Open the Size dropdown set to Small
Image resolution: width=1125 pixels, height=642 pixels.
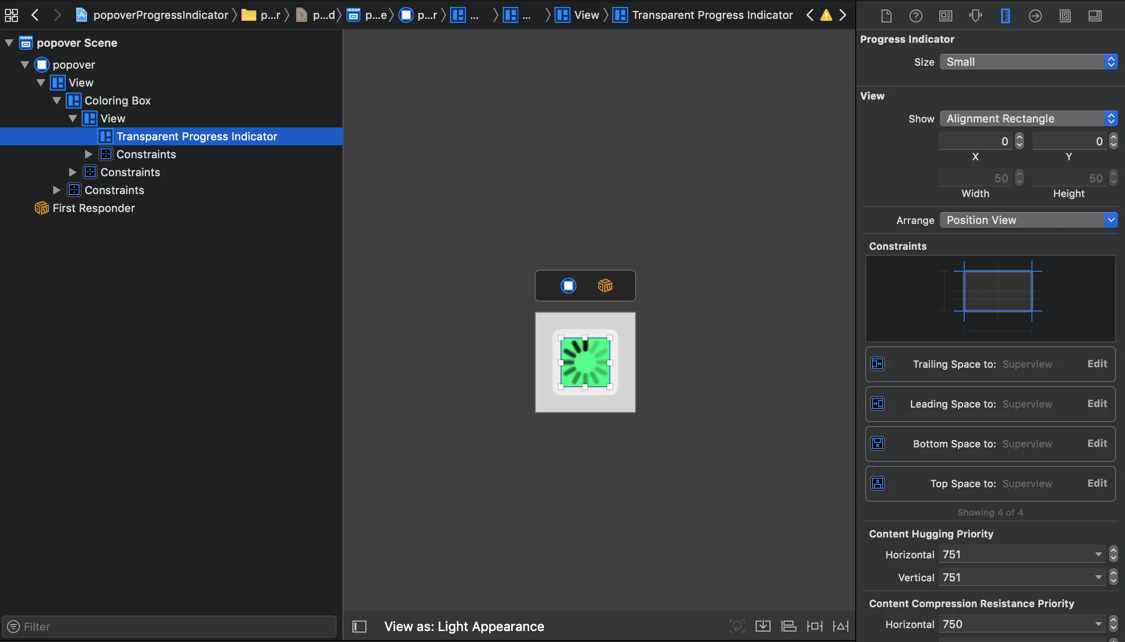(1028, 62)
